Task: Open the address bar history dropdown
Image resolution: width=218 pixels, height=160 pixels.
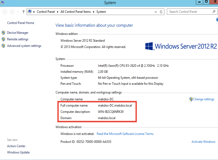Action: [x=156, y=12]
